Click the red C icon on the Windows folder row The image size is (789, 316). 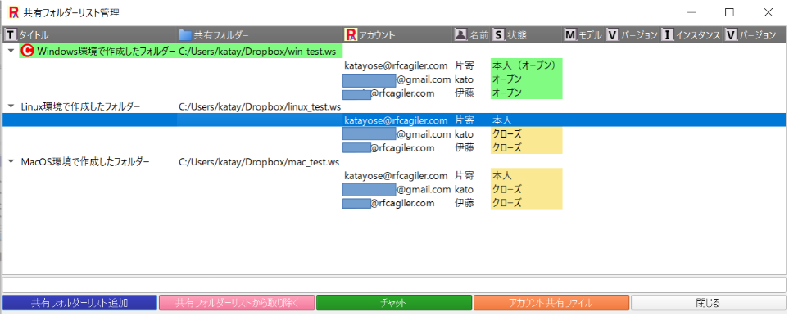coord(28,51)
